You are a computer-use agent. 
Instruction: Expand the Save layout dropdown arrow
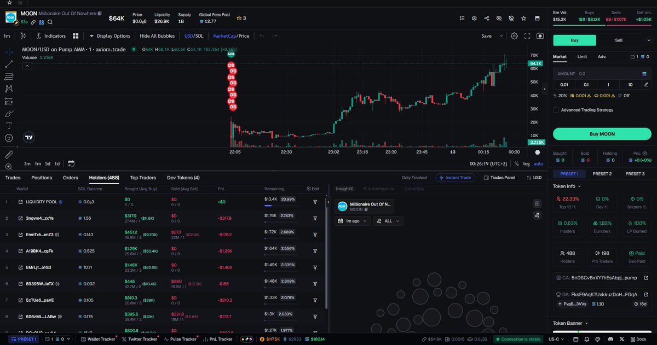(501, 36)
